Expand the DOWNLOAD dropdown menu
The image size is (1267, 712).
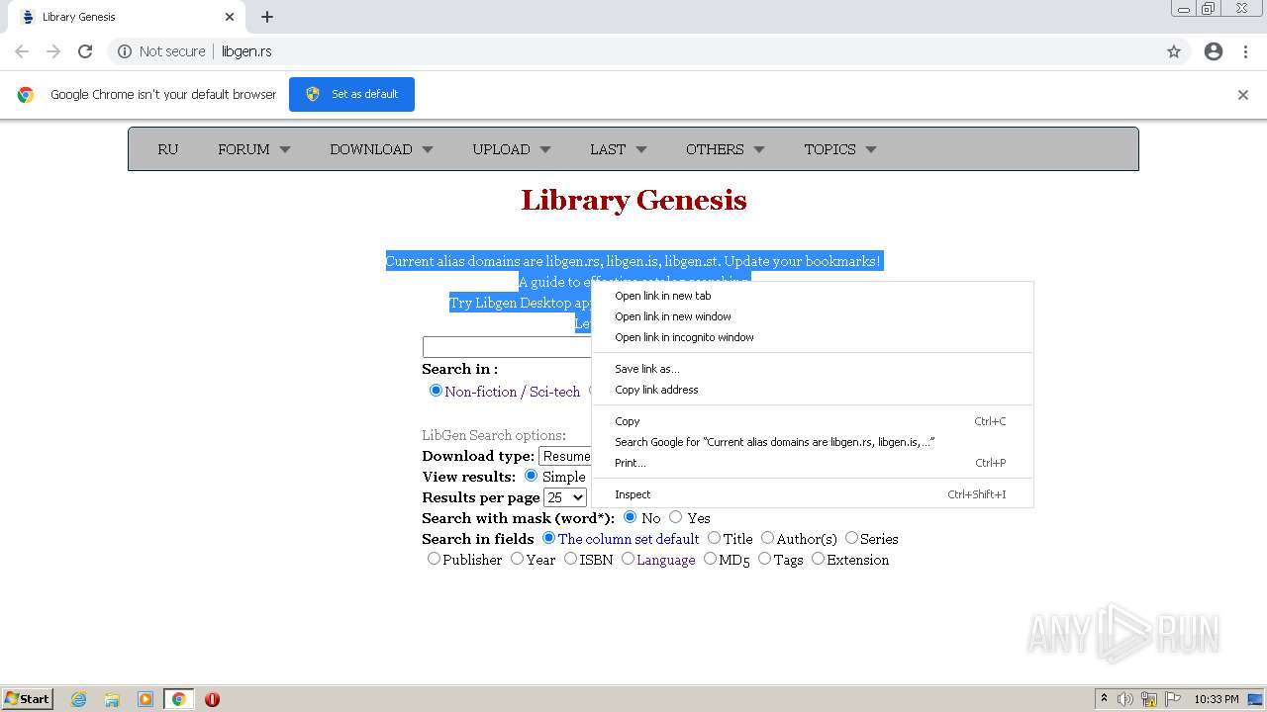[381, 149]
